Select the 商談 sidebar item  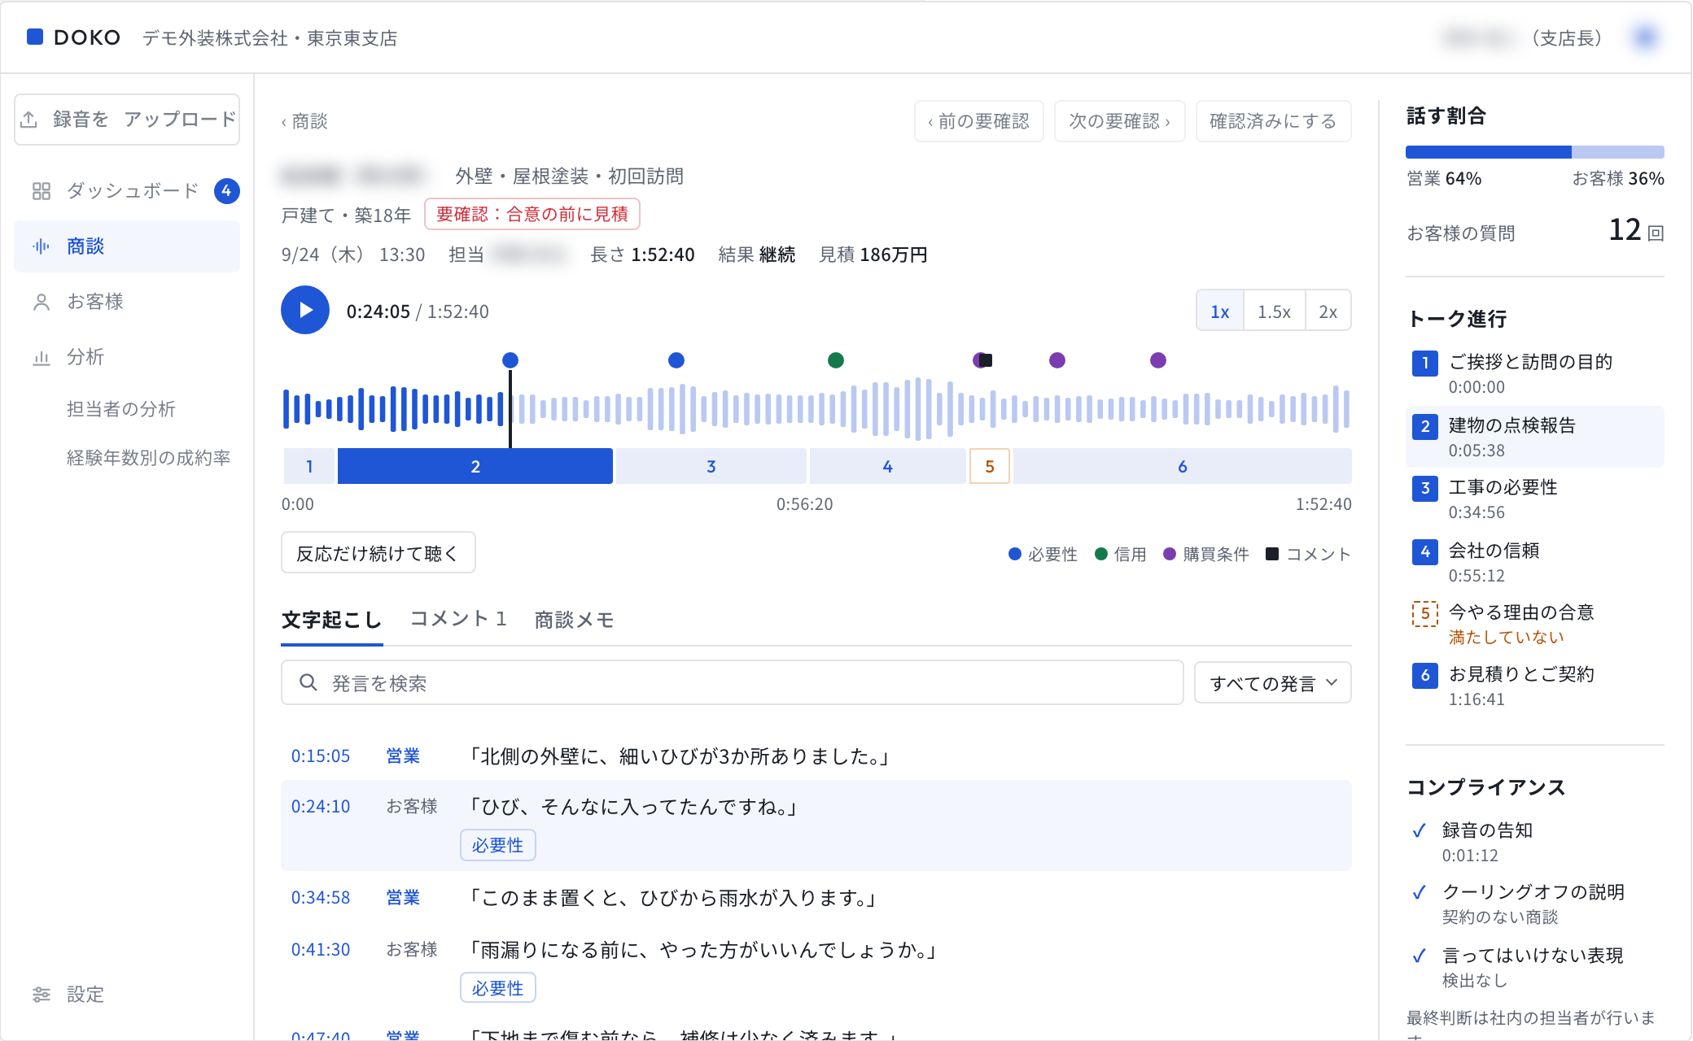pyautogui.click(x=127, y=246)
